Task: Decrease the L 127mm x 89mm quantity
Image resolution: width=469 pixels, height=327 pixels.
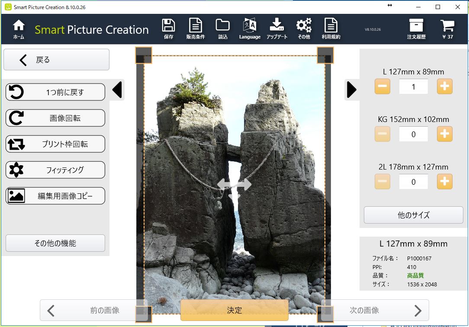Action: [x=382, y=87]
